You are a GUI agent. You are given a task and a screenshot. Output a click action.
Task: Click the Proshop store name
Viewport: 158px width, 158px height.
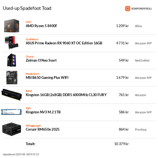coord(141,130)
